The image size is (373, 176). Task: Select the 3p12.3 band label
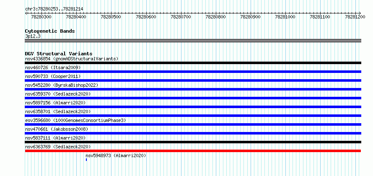coord(33,36)
